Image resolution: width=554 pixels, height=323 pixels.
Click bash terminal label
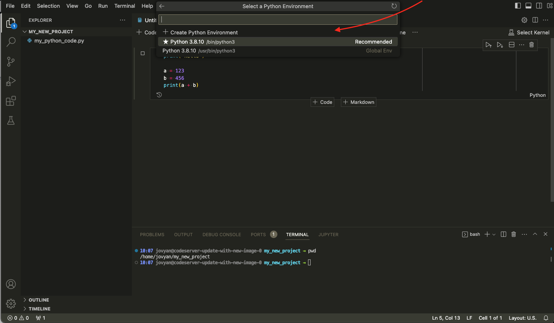point(471,234)
